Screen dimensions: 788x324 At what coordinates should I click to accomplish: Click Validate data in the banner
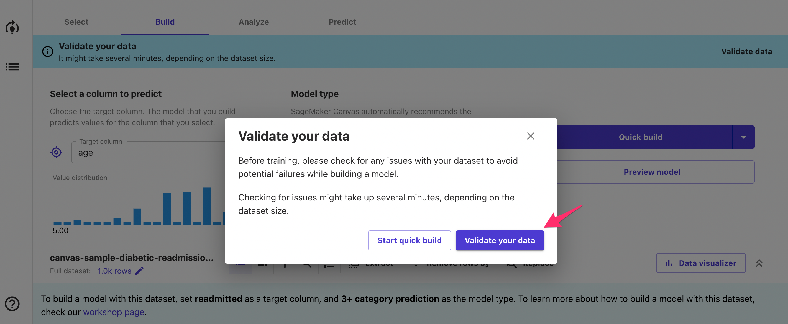coord(747,52)
